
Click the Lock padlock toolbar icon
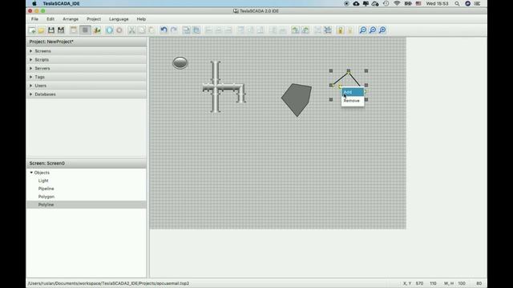coord(340,30)
